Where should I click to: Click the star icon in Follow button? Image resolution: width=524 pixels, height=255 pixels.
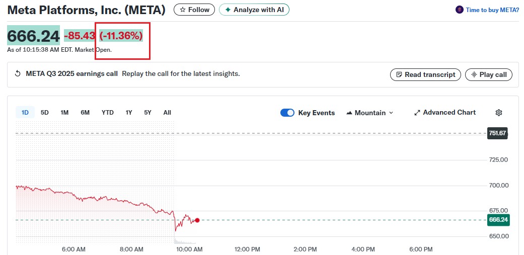coord(183,10)
